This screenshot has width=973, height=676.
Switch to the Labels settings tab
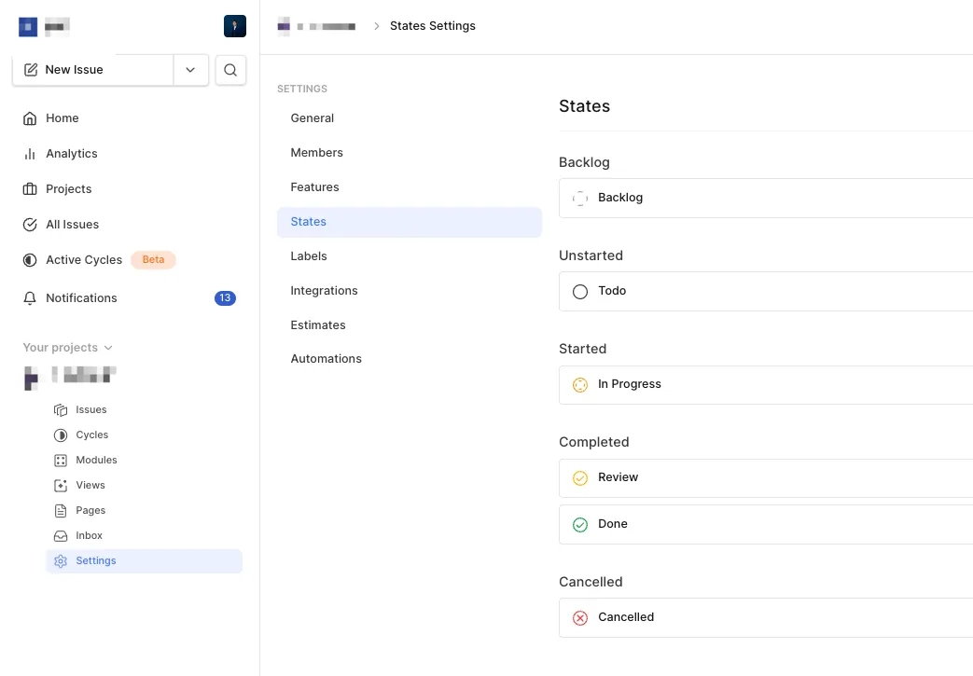(x=309, y=256)
